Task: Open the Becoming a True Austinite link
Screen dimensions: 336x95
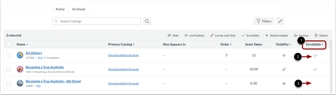Action: click(45, 67)
